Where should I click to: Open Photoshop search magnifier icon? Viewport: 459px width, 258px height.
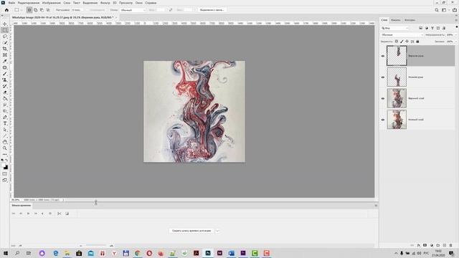click(437, 10)
